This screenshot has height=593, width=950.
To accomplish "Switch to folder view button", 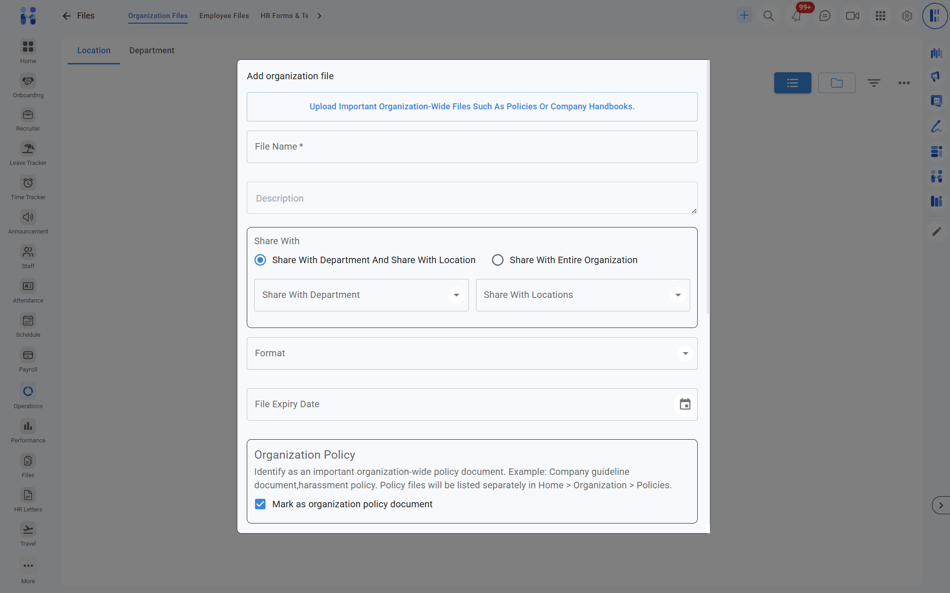I will pos(836,83).
